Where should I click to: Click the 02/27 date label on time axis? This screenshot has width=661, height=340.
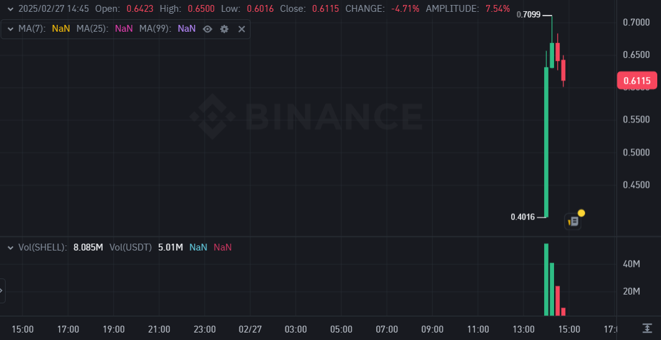click(251, 329)
